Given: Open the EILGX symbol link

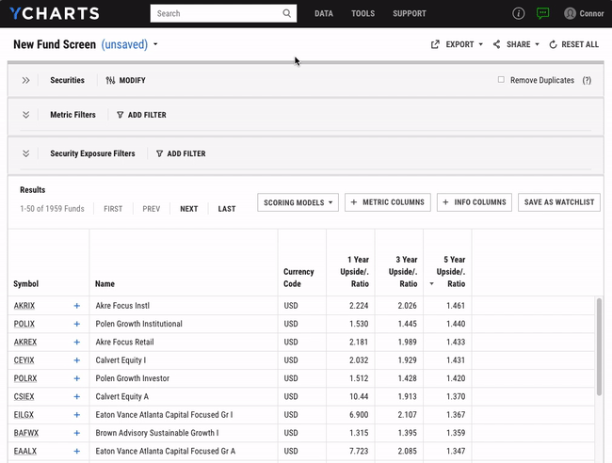Looking at the screenshot, I should [24, 415].
